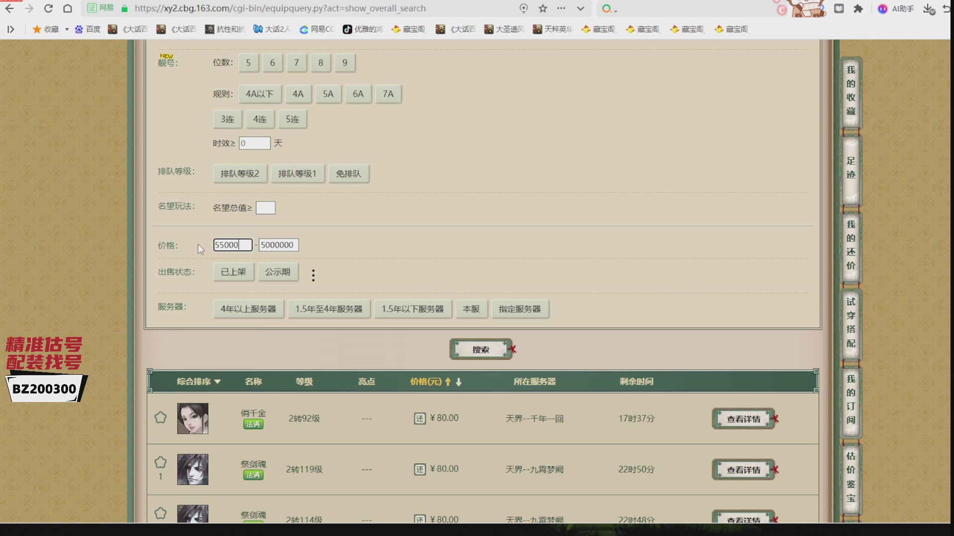
Task: Sort by 价格 ascending arrow
Action: 448,382
